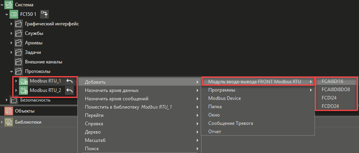Add a Modbus Device item
Viewport: 359px width, 153px height.
(x=258, y=98)
